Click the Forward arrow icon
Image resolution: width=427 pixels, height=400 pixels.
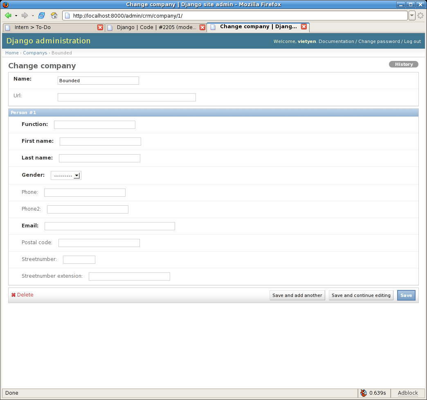click(25, 16)
